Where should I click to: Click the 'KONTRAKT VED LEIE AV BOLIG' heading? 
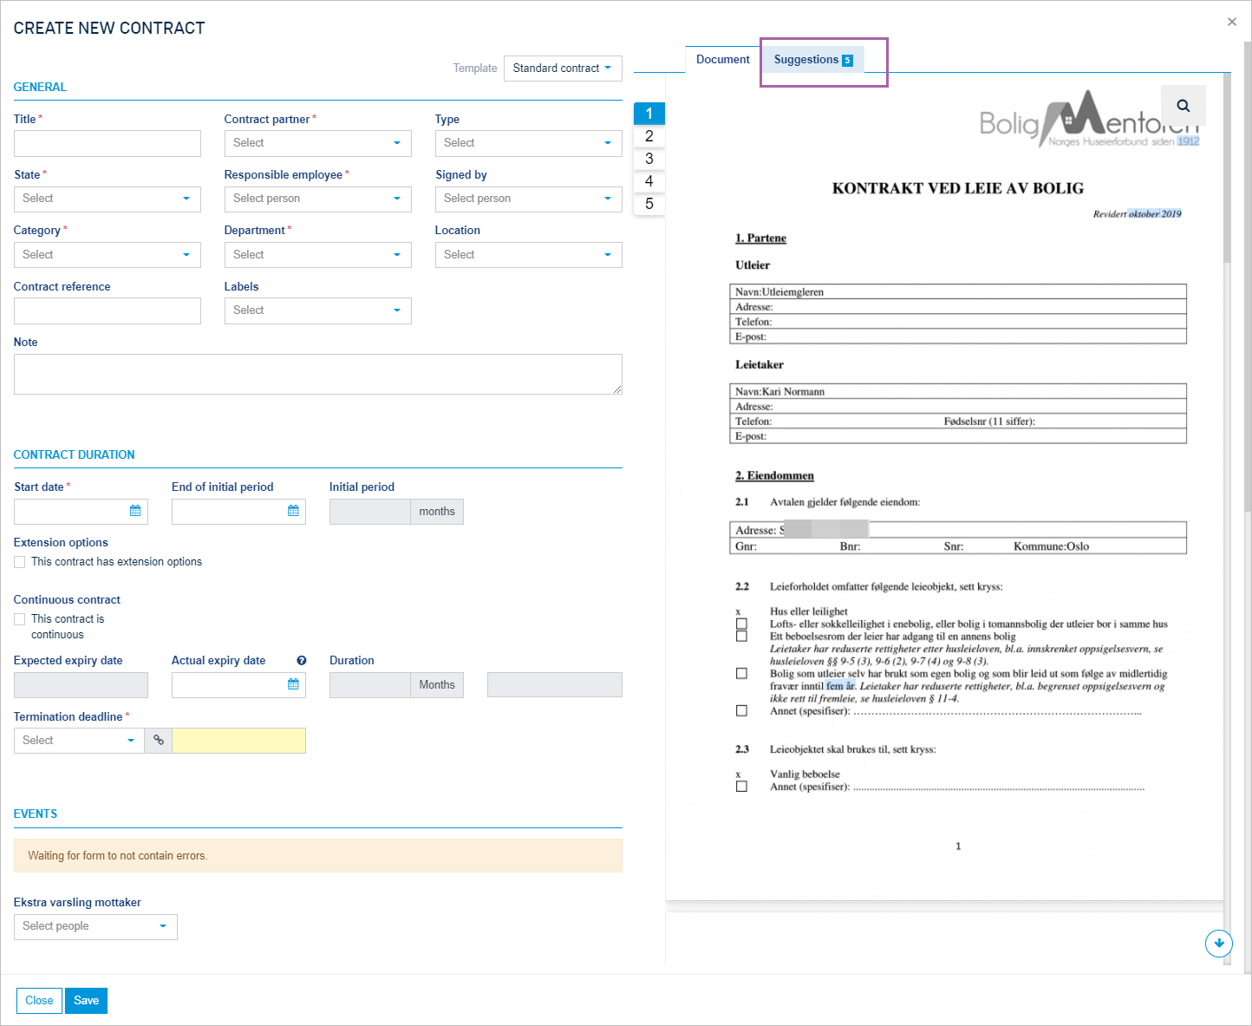(x=958, y=188)
